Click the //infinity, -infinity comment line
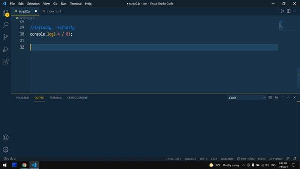300x169 pixels. 52,28
